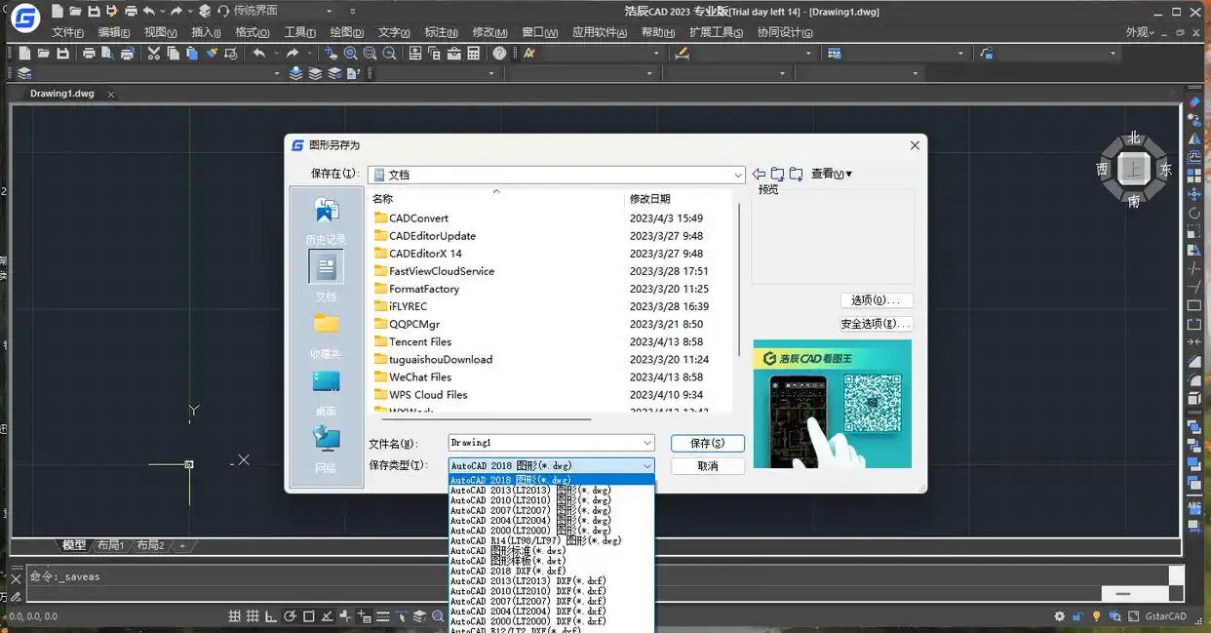Click the Cut (scissors) toolbar icon

153,53
